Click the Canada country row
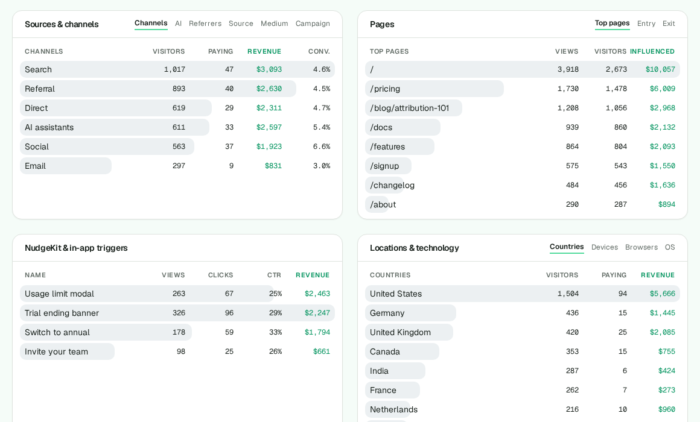 pos(523,351)
